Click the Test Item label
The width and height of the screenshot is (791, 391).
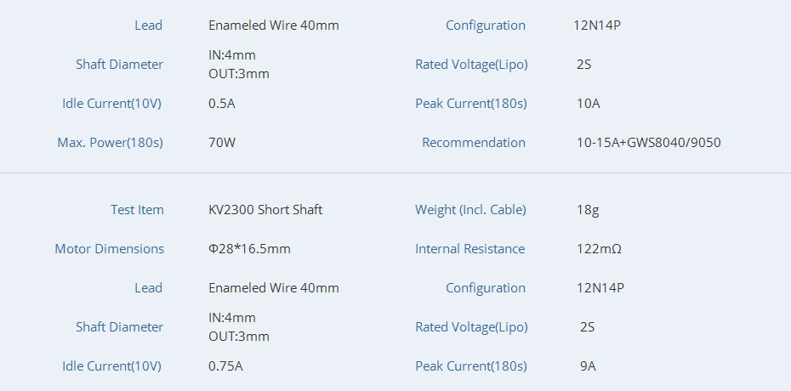point(137,210)
